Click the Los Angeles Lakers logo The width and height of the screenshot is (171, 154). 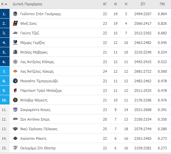[x=15, y=71]
